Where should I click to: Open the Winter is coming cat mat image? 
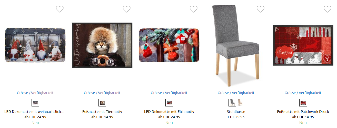coord(102,45)
